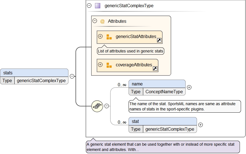Screen dimensions: 246x154
Task: Click the genericStatAttributes group icon
Action: [x=109, y=37]
